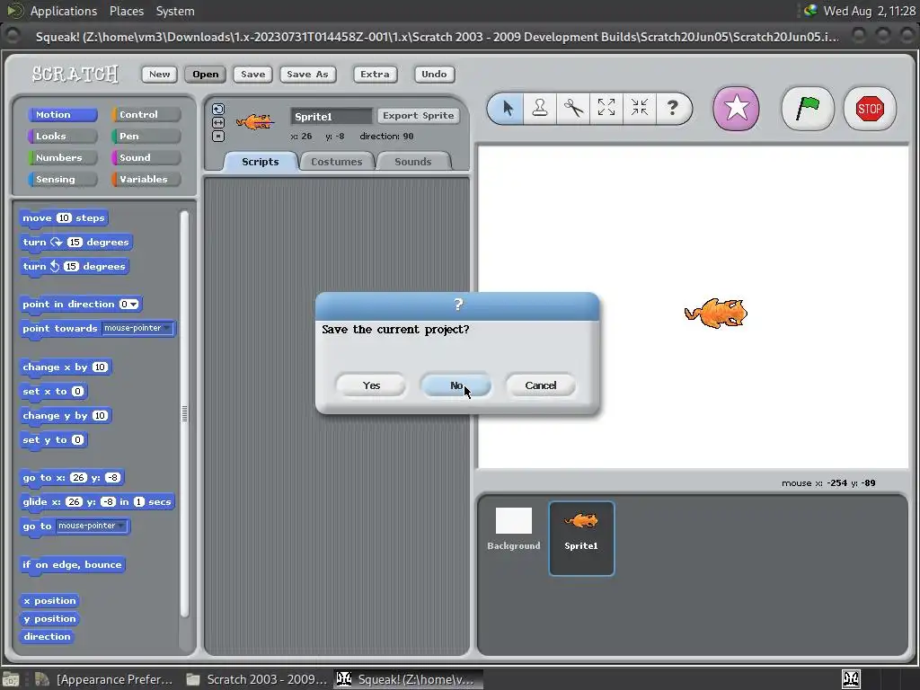Click Yes to save the project
The height and width of the screenshot is (690, 920).
click(x=371, y=385)
